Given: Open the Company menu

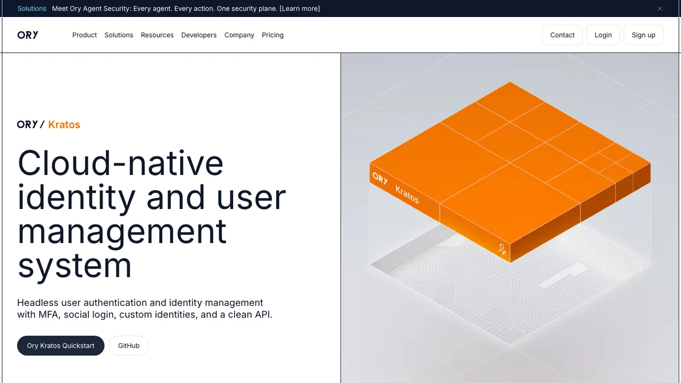Looking at the screenshot, I should [239, 35].
